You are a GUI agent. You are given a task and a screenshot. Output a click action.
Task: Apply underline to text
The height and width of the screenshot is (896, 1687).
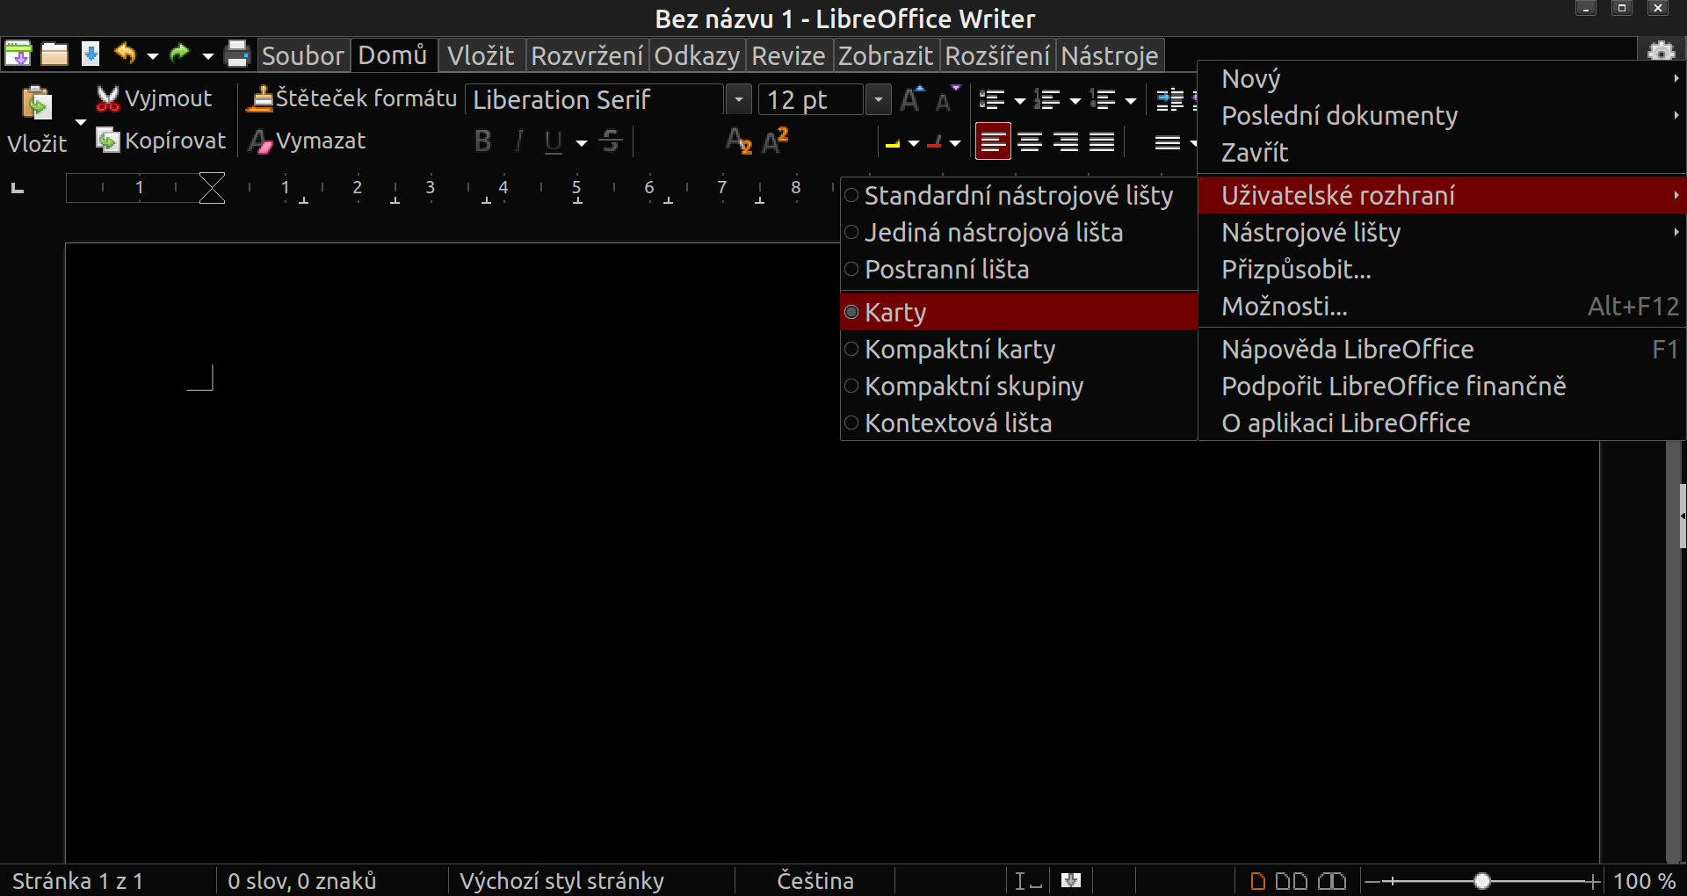[554, 141]
